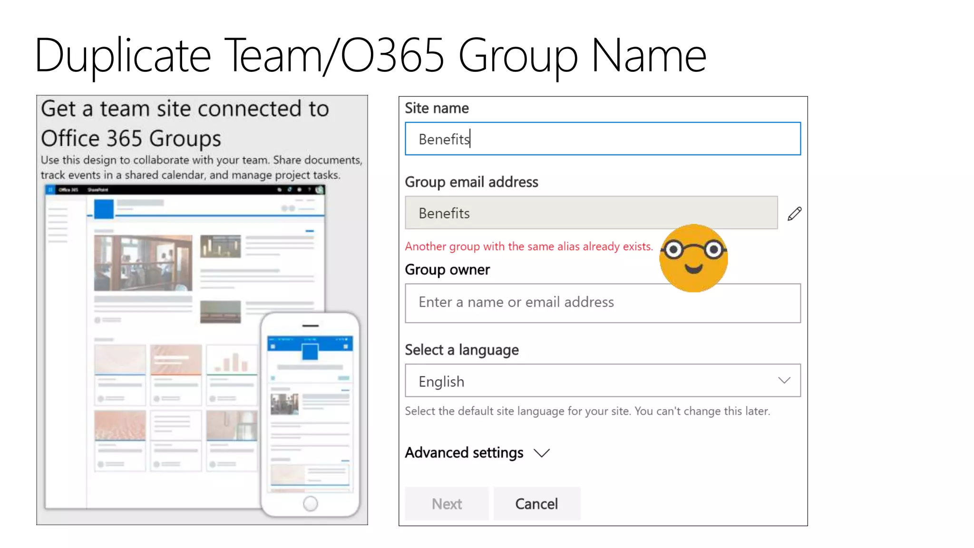Click SharePoint label in preview top bar
The image size is (974, 548).
[97, 190]
